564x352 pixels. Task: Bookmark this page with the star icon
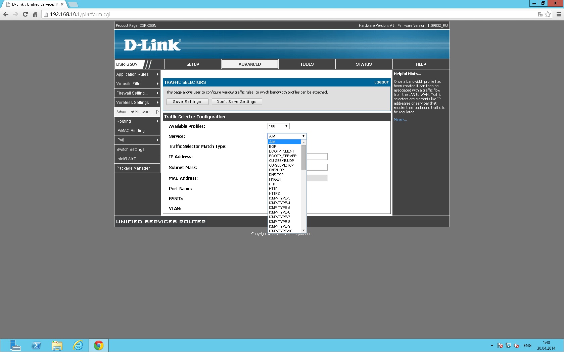pos(548,14)
